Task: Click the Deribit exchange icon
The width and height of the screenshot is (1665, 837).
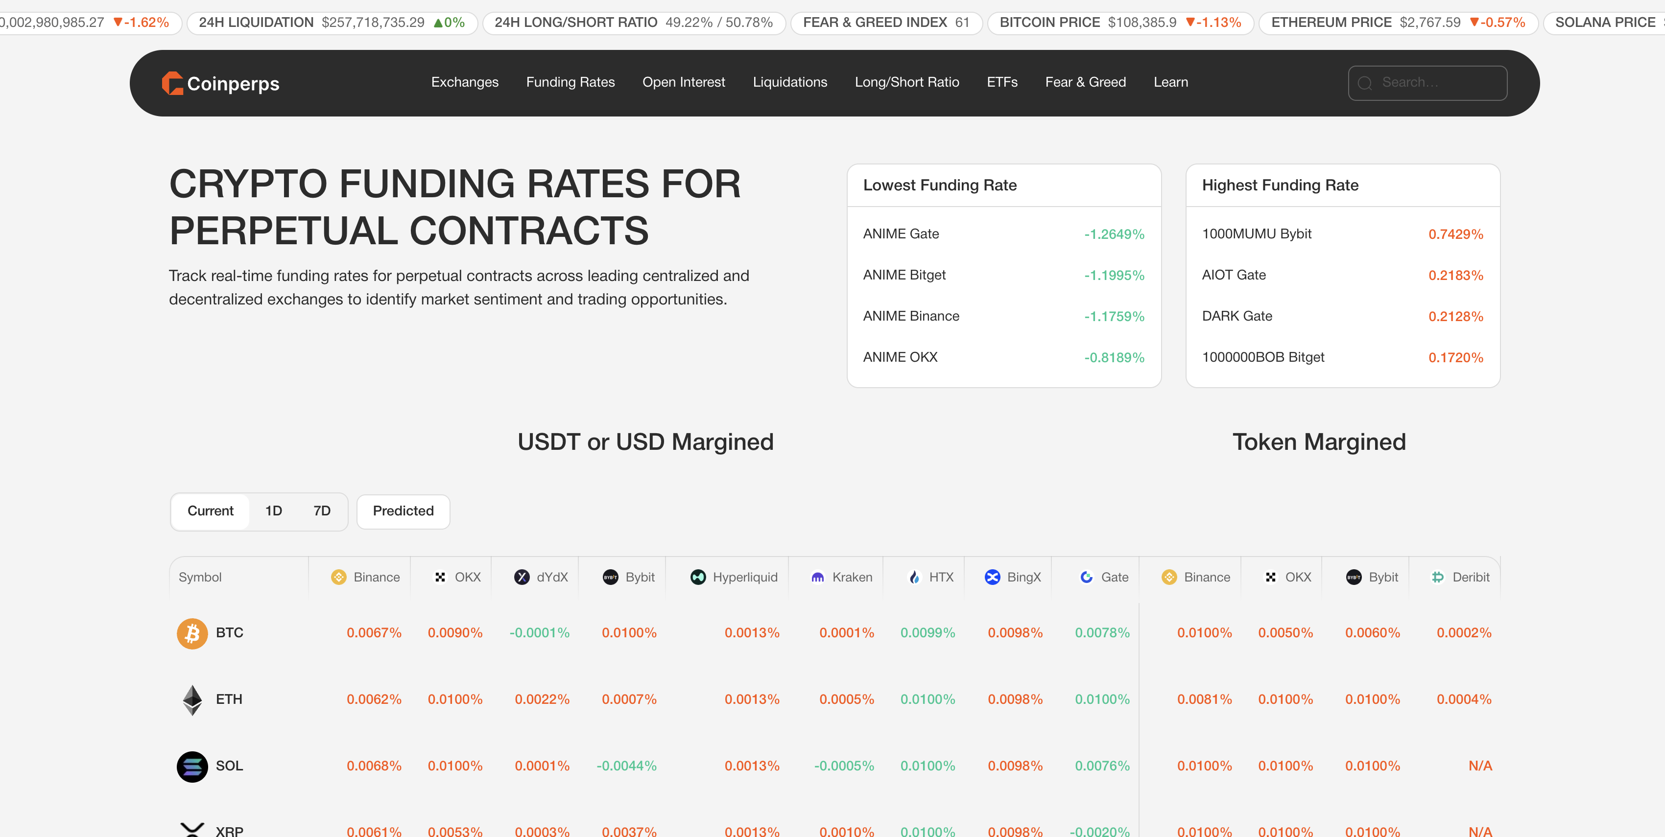Action: [1437, 577]
